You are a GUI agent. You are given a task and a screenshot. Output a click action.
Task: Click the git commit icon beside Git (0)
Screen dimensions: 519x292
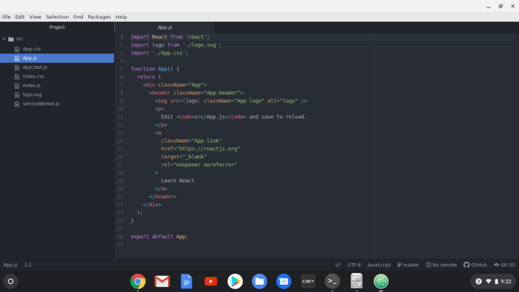pos(497,265)
